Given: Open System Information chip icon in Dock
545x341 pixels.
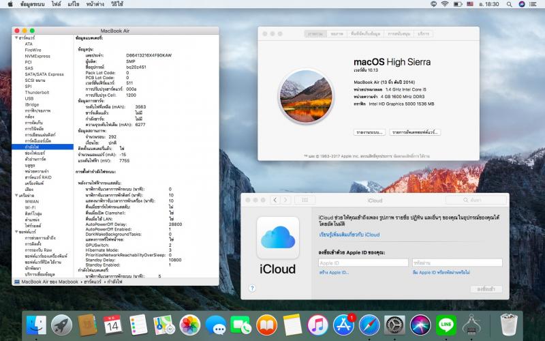Looking at the screenshot, I should tap(471, 325).
